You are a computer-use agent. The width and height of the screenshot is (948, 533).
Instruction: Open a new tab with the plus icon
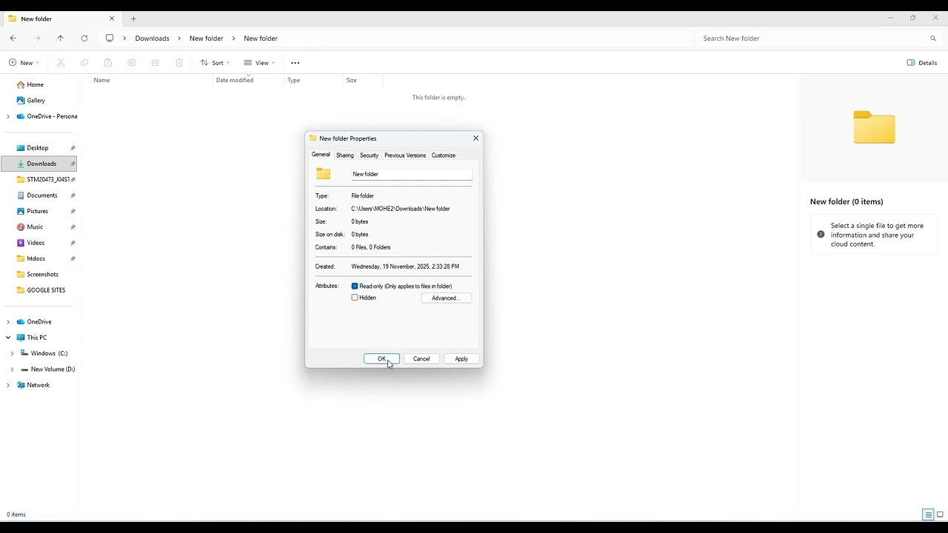point(133,19)
